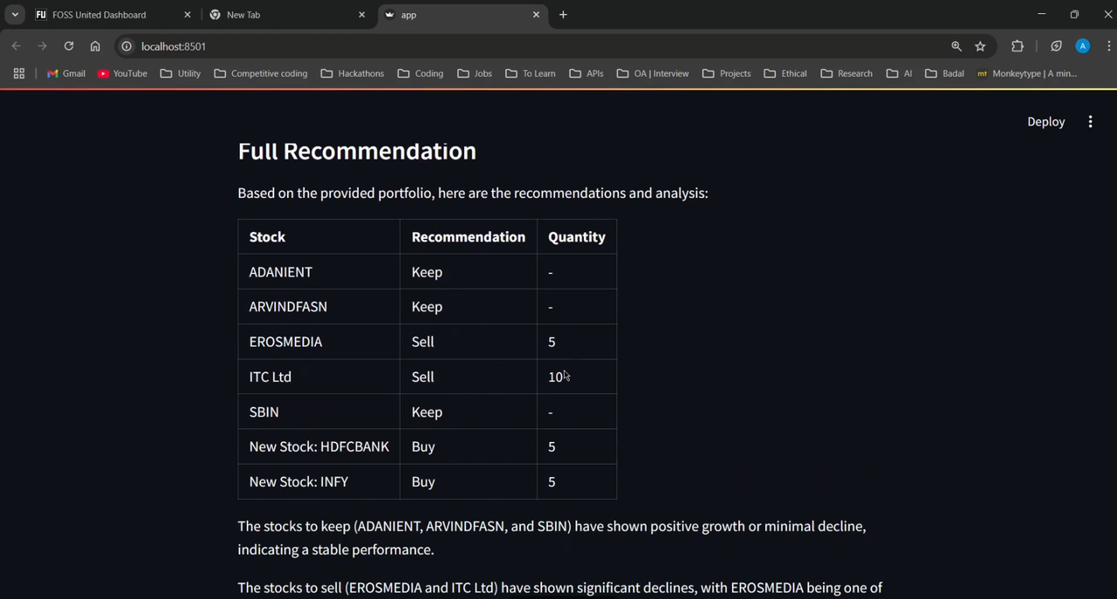Minimize the browser window
The image size is (1117, 599).
pyautogui.click(x=1041, y=14)
